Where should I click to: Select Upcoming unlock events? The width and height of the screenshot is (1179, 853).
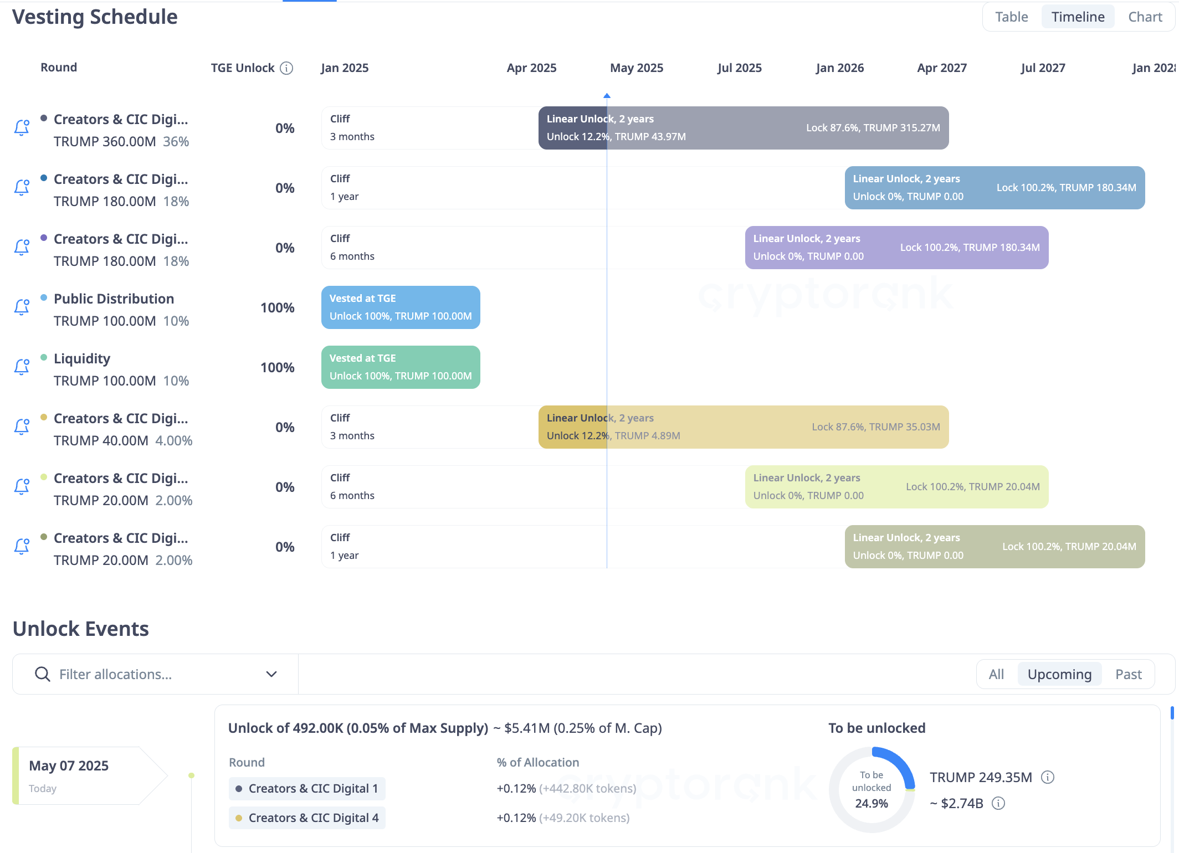point(1059,674)
